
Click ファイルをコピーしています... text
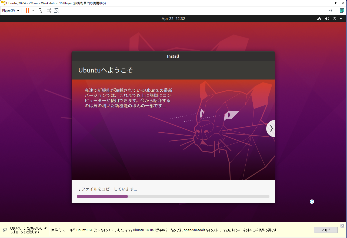109,189
